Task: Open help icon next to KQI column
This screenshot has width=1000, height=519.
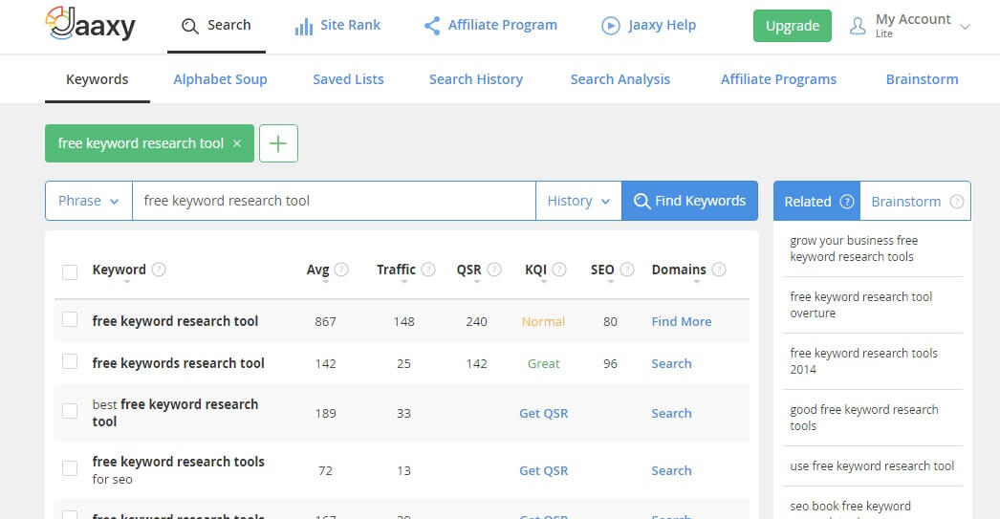Action: click(x=558, y=270)
